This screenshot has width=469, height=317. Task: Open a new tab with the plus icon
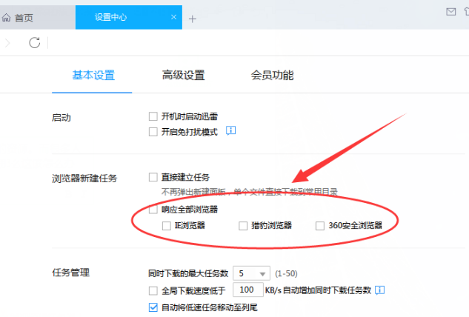(193, 19)
